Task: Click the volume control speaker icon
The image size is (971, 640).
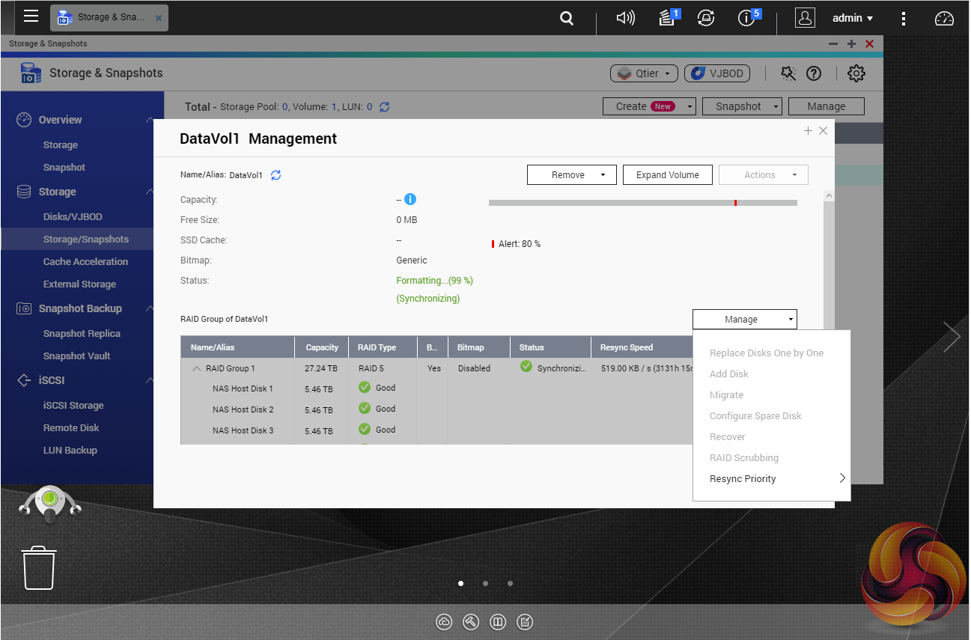Action: coord(625,18)
